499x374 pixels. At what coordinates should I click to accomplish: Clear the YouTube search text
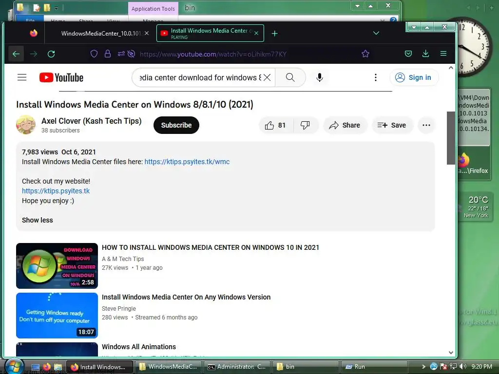pyautogui.click(x=268, y=77)
